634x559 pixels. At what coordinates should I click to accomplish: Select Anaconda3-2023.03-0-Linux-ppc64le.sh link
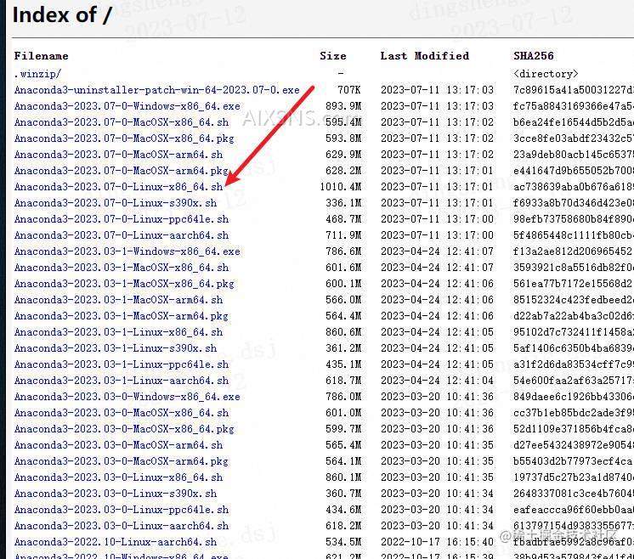click(x=122, y=510)
